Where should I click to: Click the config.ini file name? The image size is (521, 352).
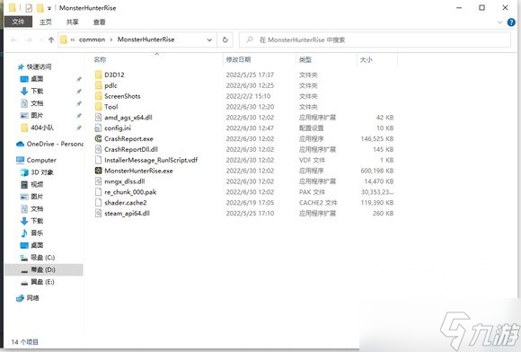118,128
